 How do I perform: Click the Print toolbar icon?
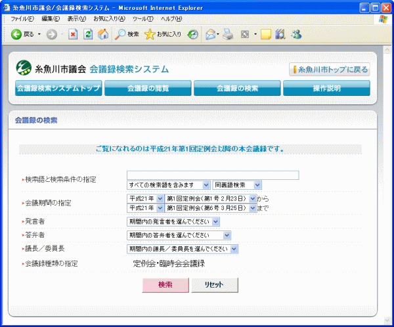point(228,34)
